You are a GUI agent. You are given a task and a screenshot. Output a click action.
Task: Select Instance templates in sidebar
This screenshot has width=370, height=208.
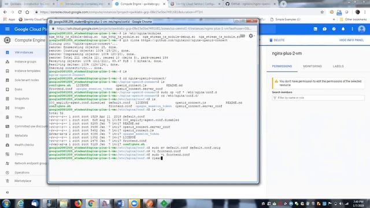pos(27,70)
